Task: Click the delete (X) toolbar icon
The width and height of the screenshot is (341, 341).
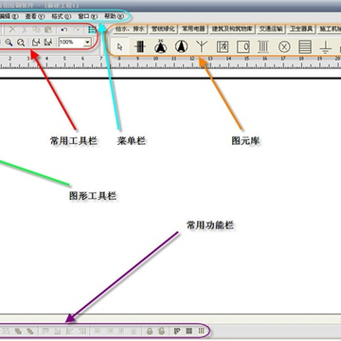Action: (12, 29)
